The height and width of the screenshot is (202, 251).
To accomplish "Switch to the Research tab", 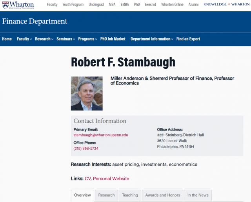I will coord(106,195).
